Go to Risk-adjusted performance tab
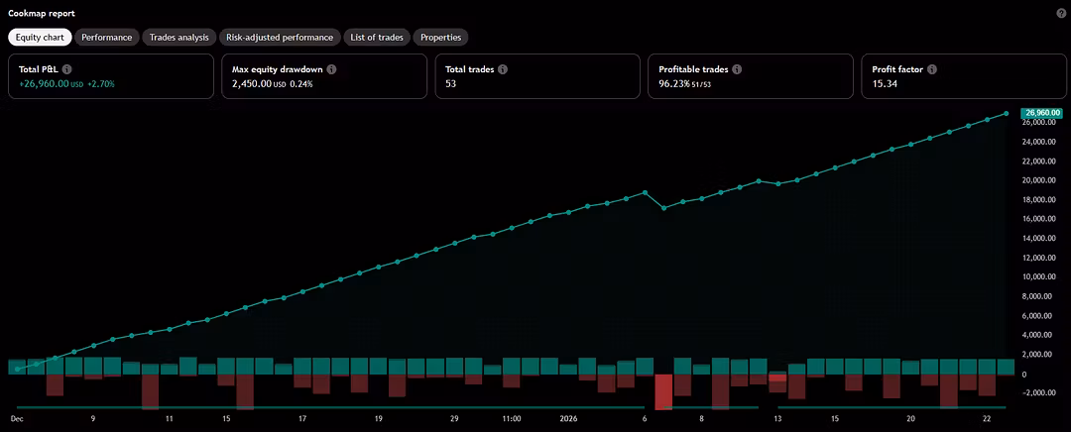This screenshot has height=432, width=1071. tap(280, 37)
